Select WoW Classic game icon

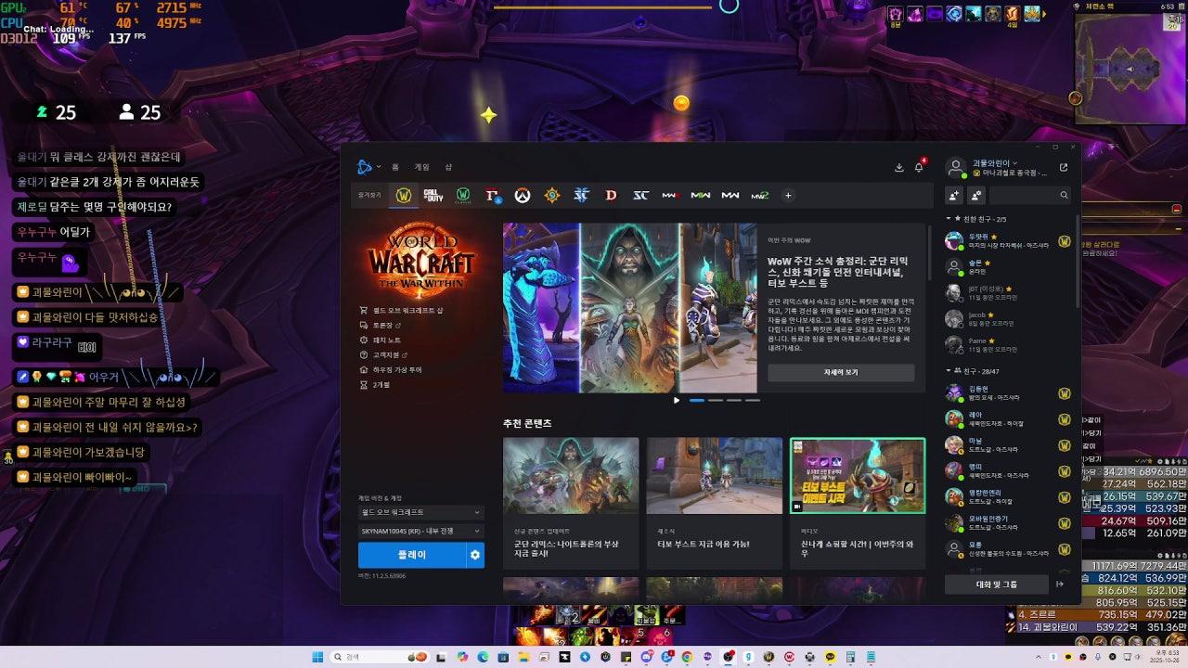[x=463, y=196]
